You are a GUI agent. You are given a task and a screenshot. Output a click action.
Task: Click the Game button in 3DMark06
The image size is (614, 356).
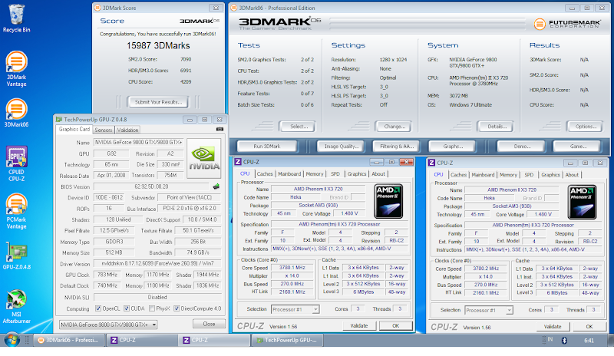[x=578, y=147]
